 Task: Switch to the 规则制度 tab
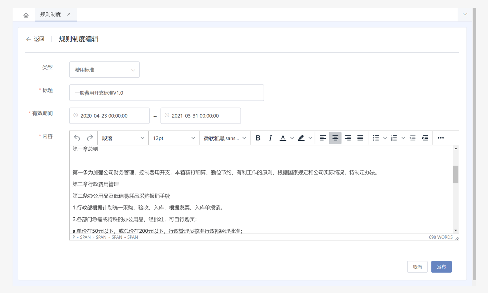(51, 14)
